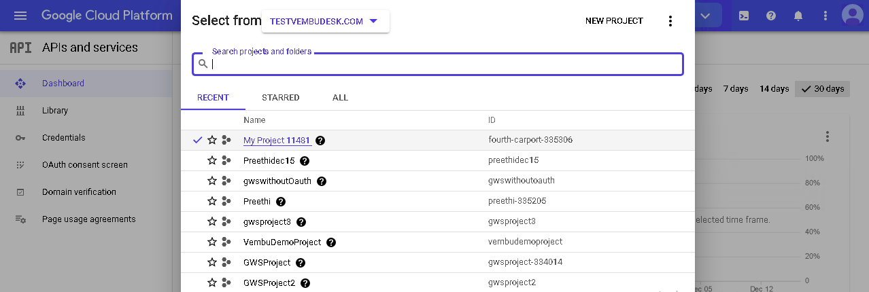This screenshot has height=292, width=869.
Task: Star the Preethi project
Action: pyautogui.click(x=212, y=201)
